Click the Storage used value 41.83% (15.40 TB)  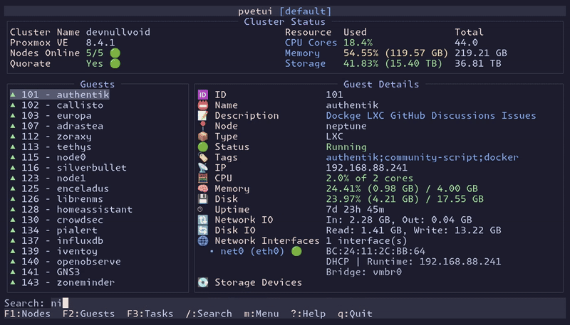(393, 63)
